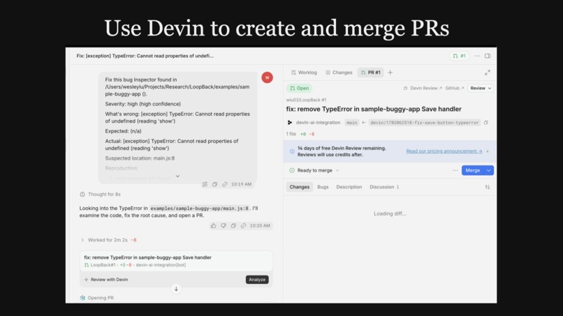Click the session title Fix: [exception] TypeError
The image size is (563, 316).
(145, 56)
